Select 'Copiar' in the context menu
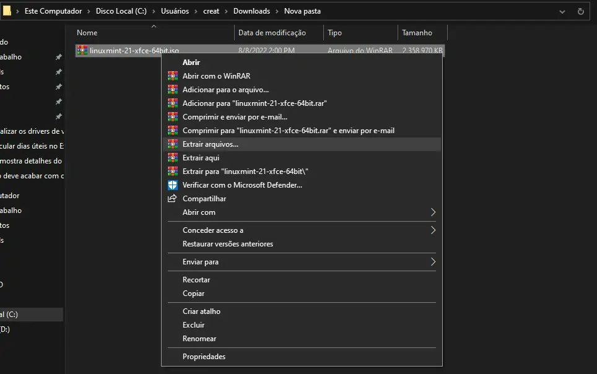 (302, 294)
